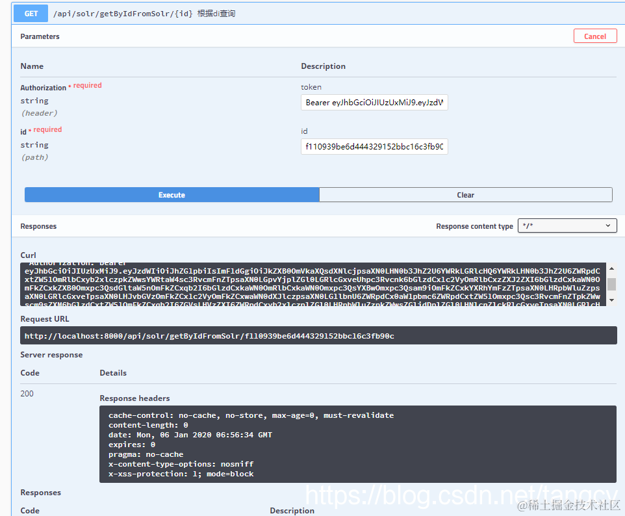Viewport: 625px width, 516px height.
Task: Click the Curl command text block
Action: coord(313,284)
